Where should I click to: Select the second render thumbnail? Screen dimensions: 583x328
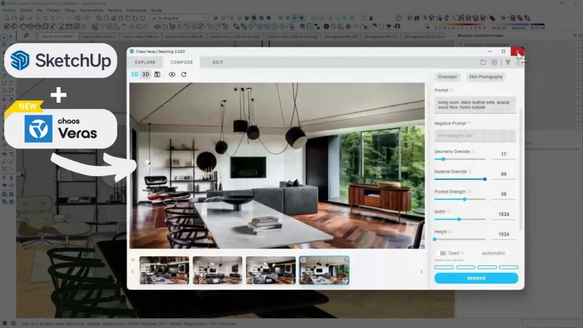[217, 270]
